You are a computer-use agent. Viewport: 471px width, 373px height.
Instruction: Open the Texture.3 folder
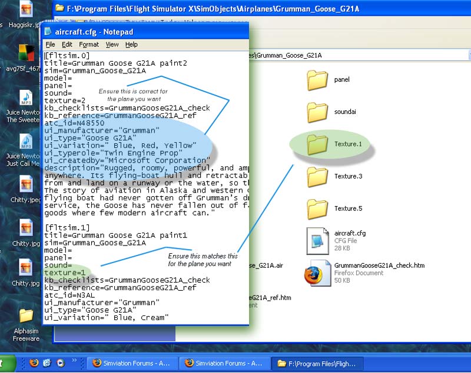click(317, 176)
